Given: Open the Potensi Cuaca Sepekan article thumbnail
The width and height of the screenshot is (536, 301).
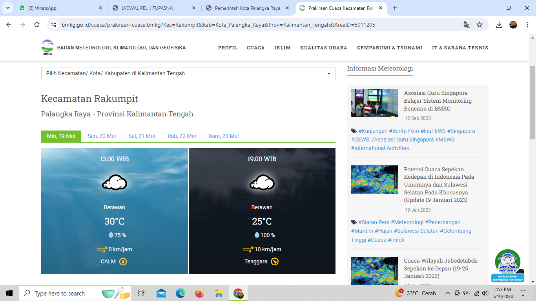Looking at the screenshot, I should tap(375, 180).
